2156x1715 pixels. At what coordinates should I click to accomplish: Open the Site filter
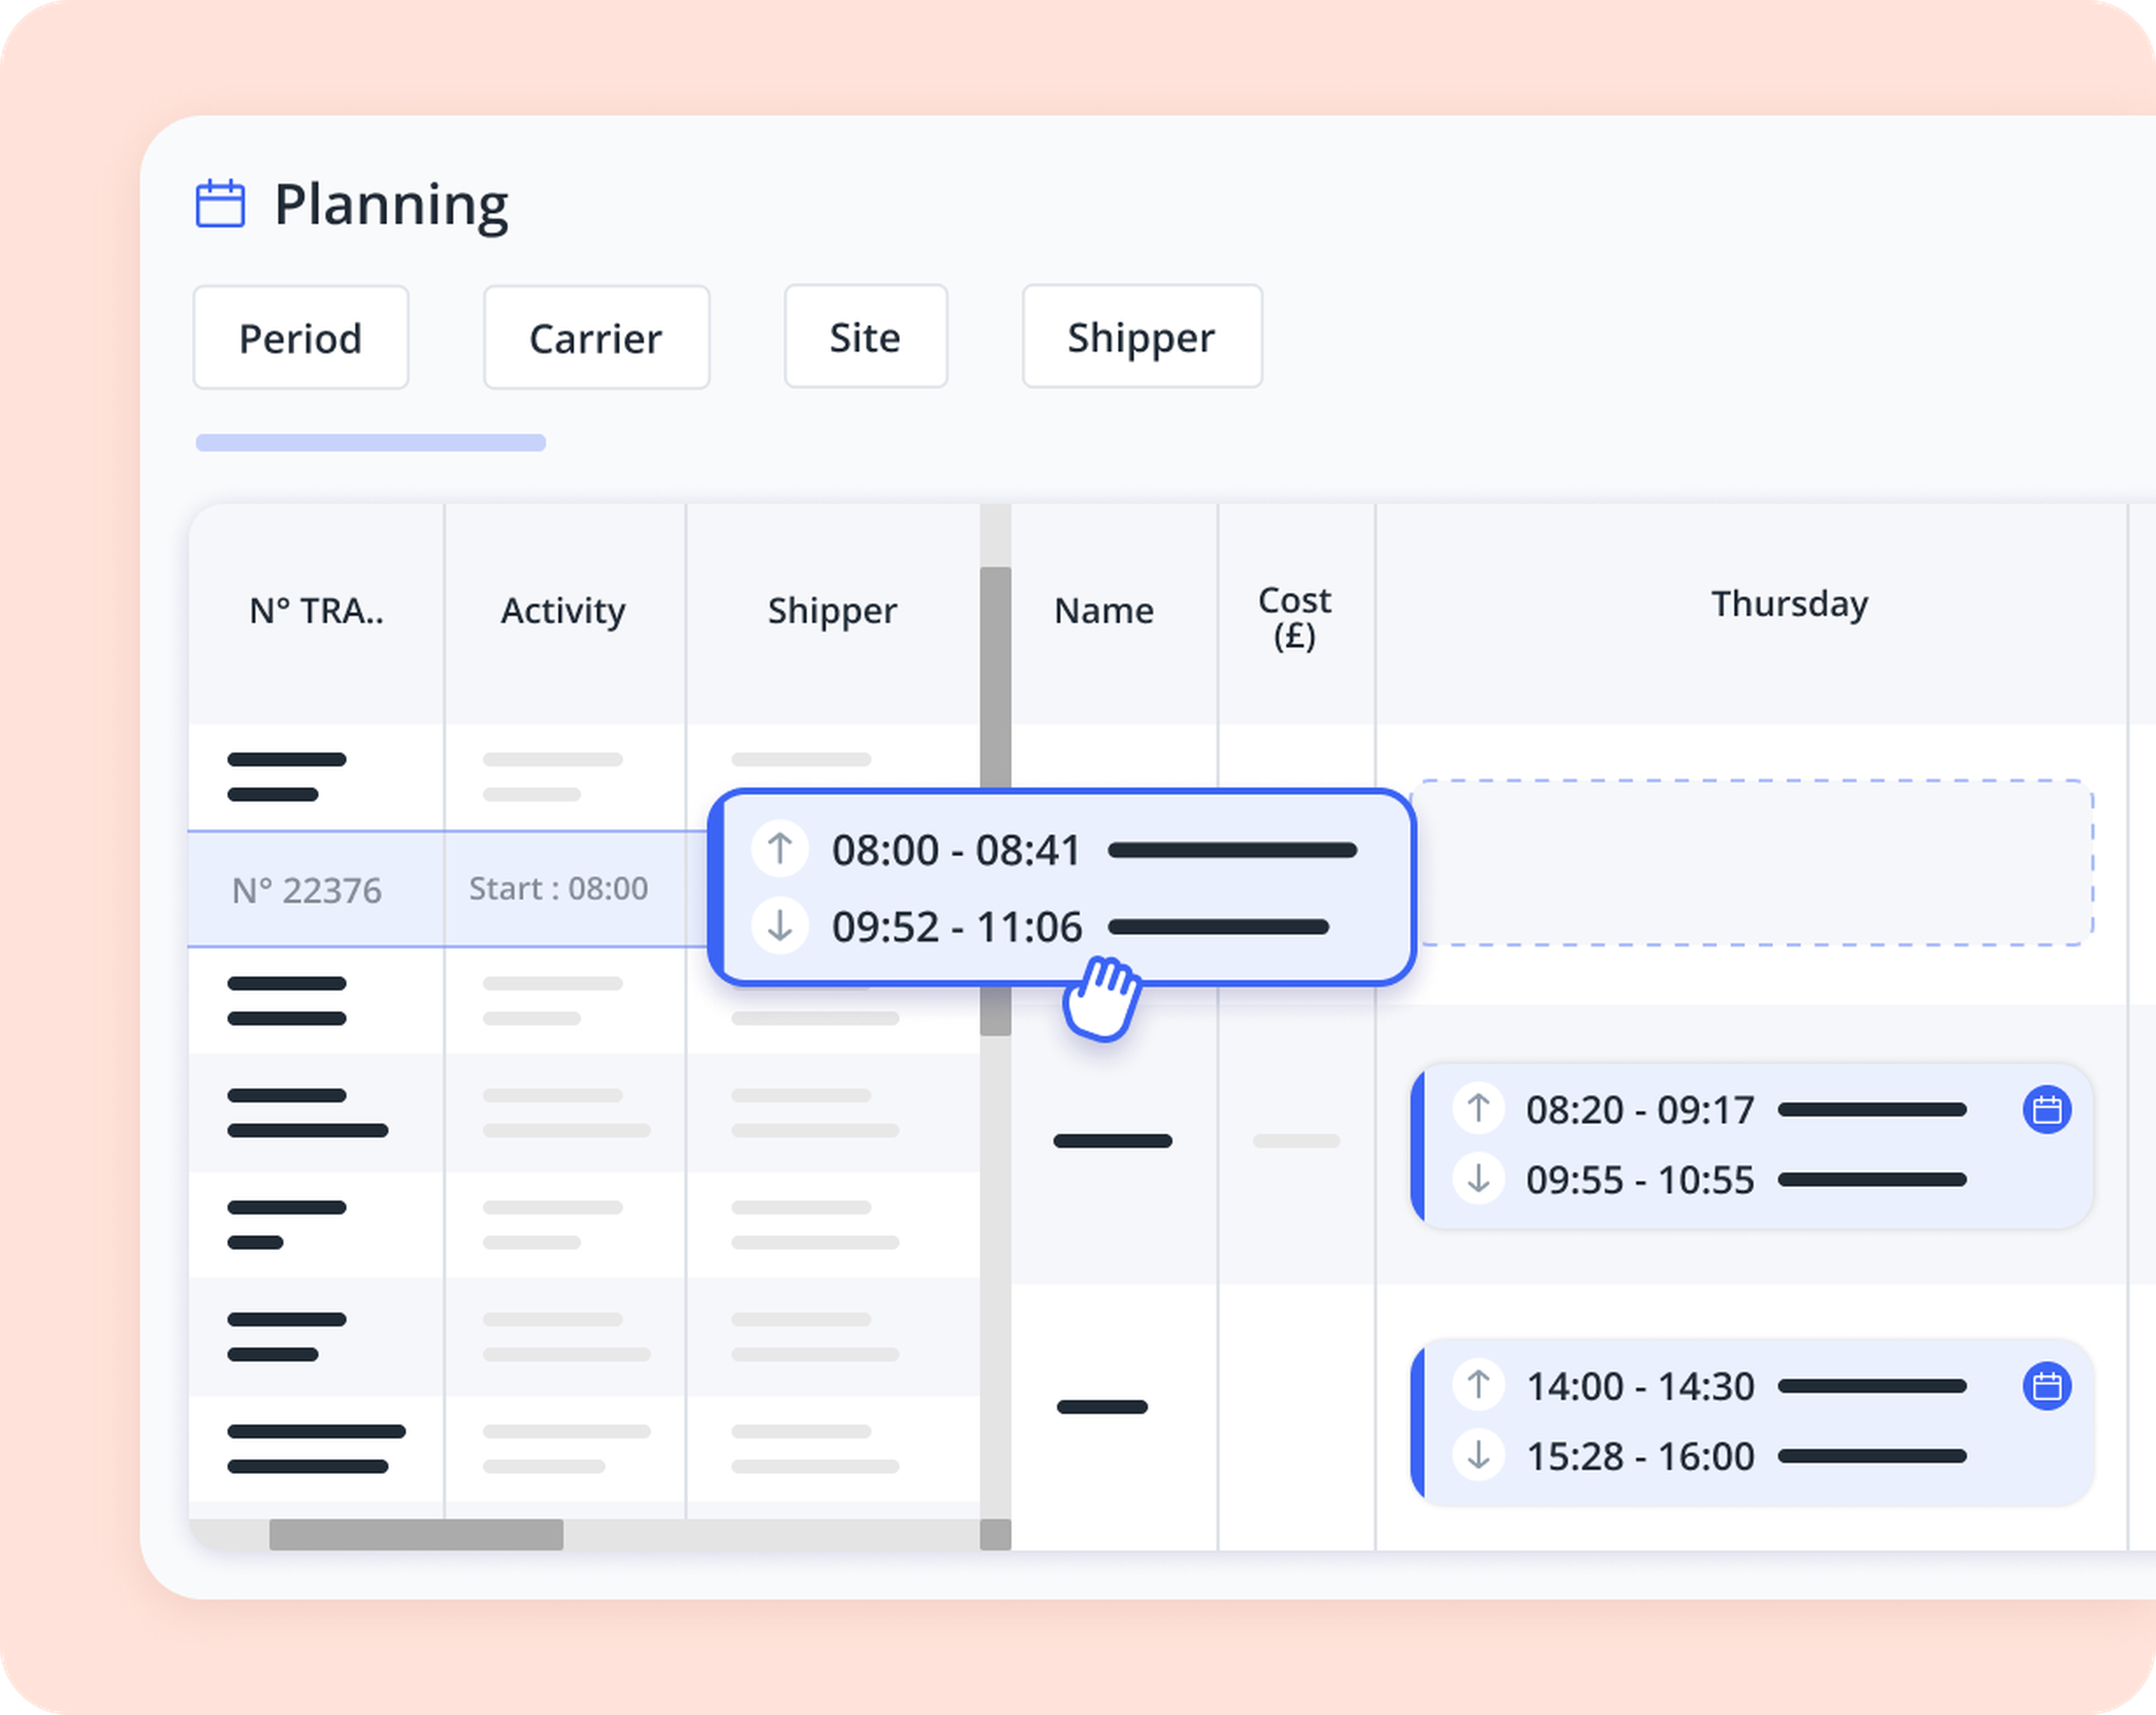(x=865, y=337)
